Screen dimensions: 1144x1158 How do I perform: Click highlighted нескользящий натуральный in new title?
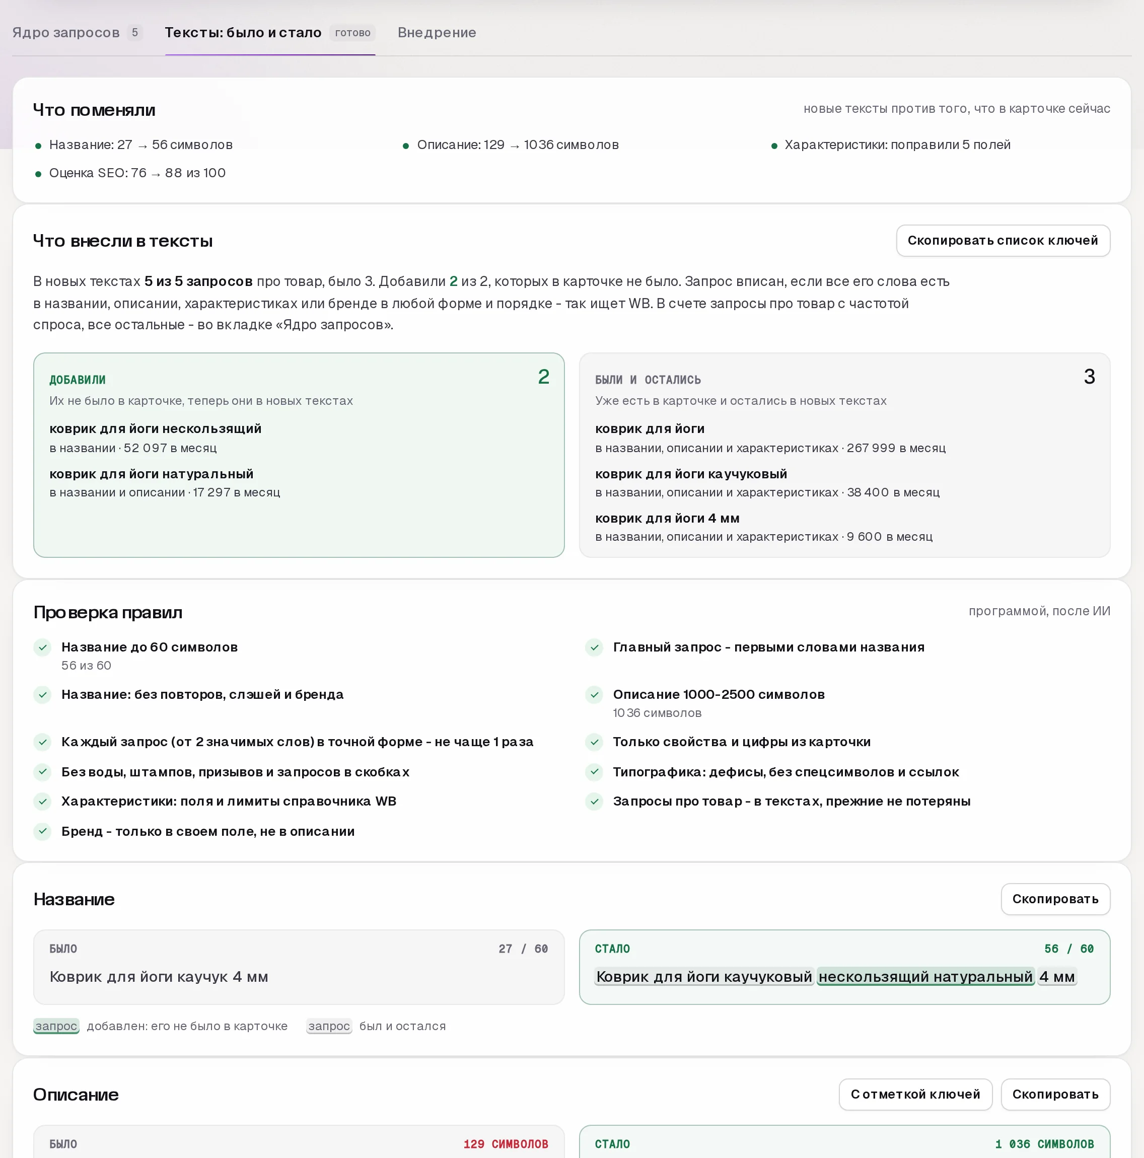pyautogui.click(x=925, y=977)
